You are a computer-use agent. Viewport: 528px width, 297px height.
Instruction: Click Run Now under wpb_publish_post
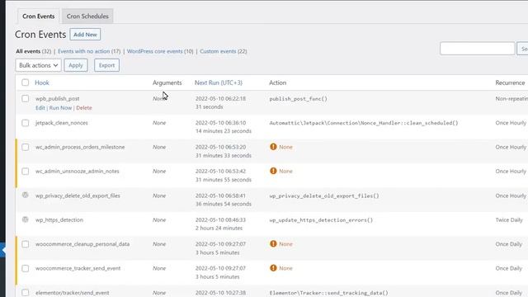coord(60,108)
